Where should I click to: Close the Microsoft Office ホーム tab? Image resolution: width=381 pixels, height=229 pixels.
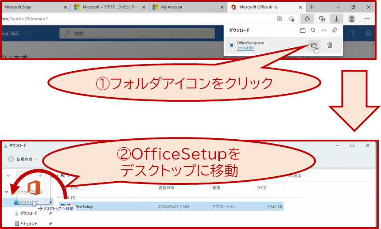click(x=300, y=7)
